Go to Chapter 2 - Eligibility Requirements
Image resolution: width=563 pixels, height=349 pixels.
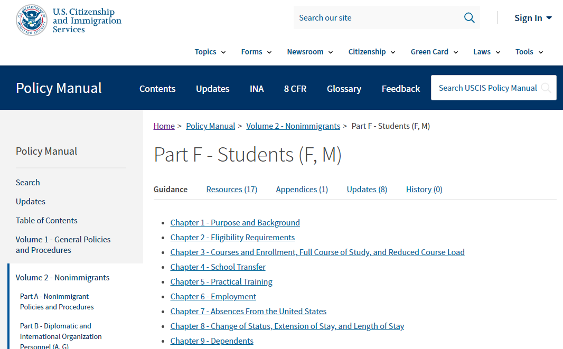232,238
